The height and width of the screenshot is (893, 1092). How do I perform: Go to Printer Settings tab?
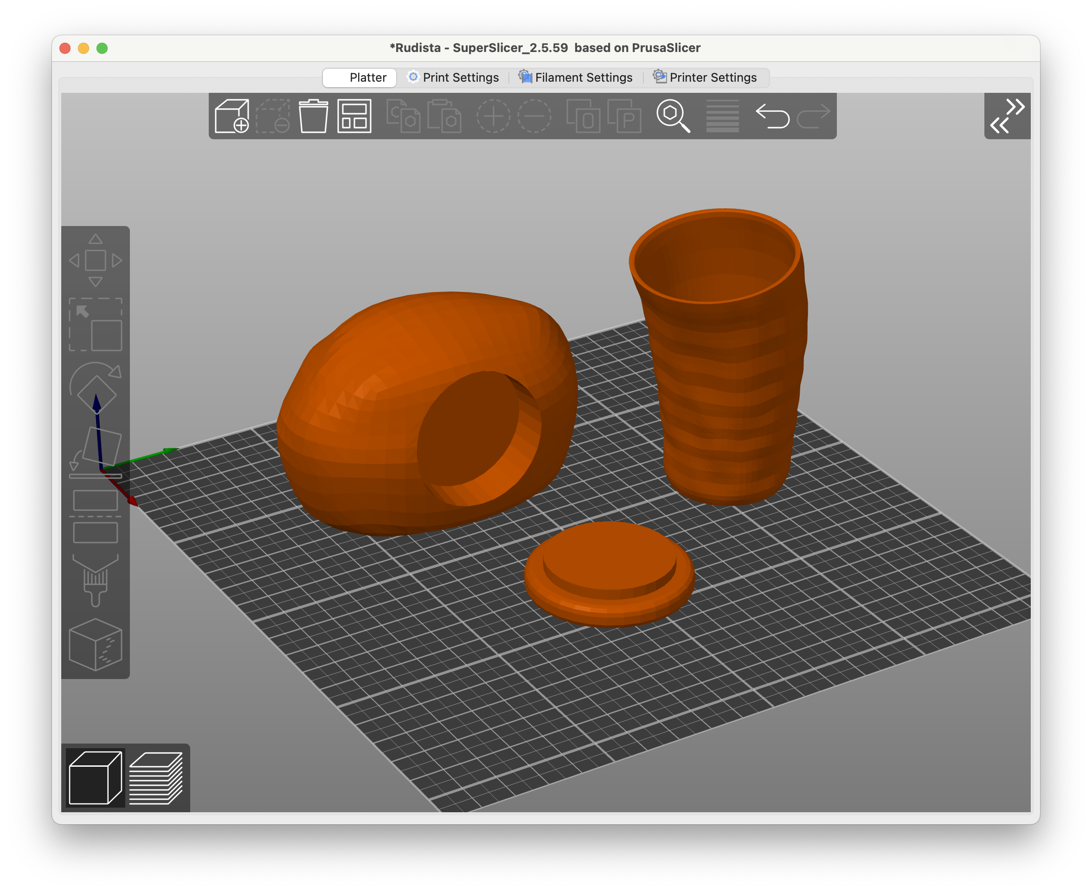coord(705,78)
